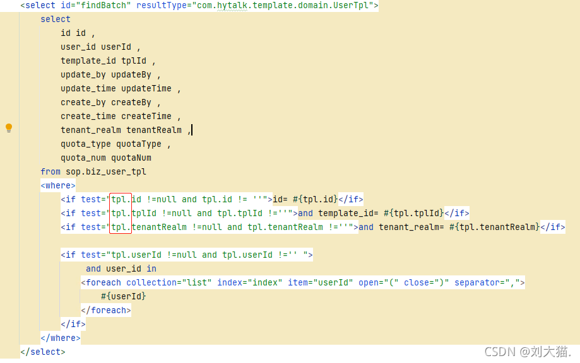Screen dimensions: 580x363
Task: Click the if test line for tpl.id
Action: tap(212, 199)
